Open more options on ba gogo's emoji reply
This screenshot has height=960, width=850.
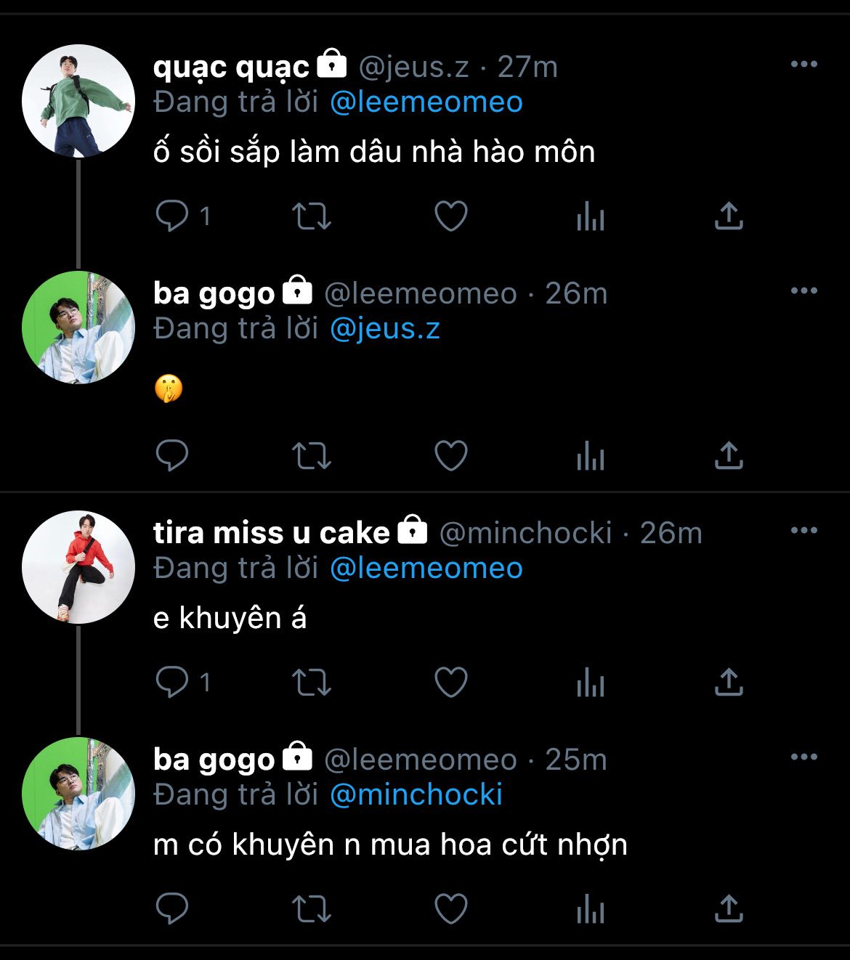804,291
